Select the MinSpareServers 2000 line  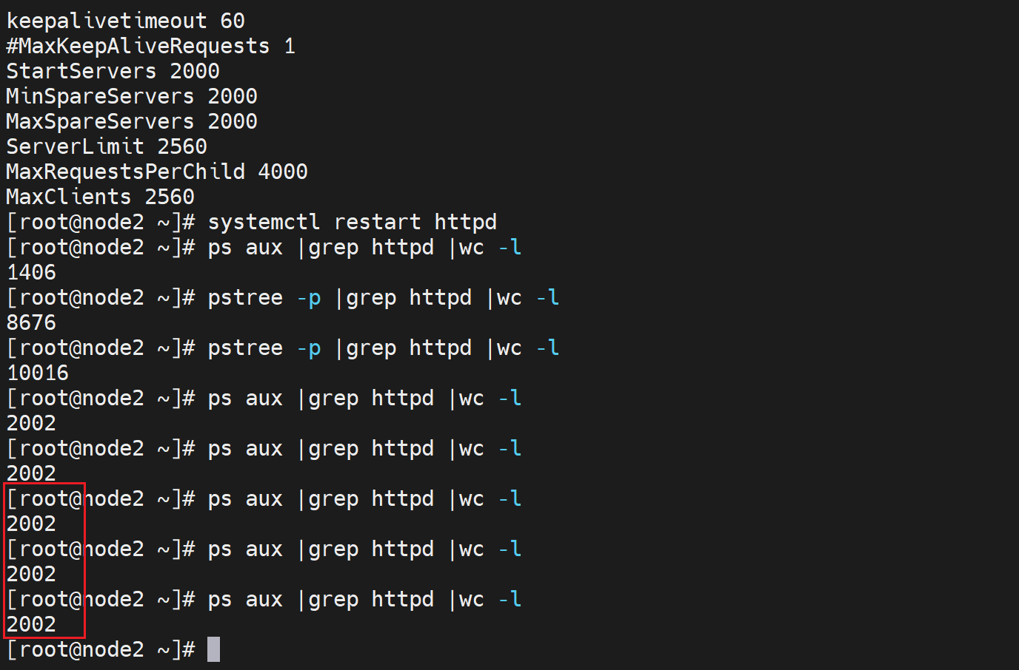(131, 96)
